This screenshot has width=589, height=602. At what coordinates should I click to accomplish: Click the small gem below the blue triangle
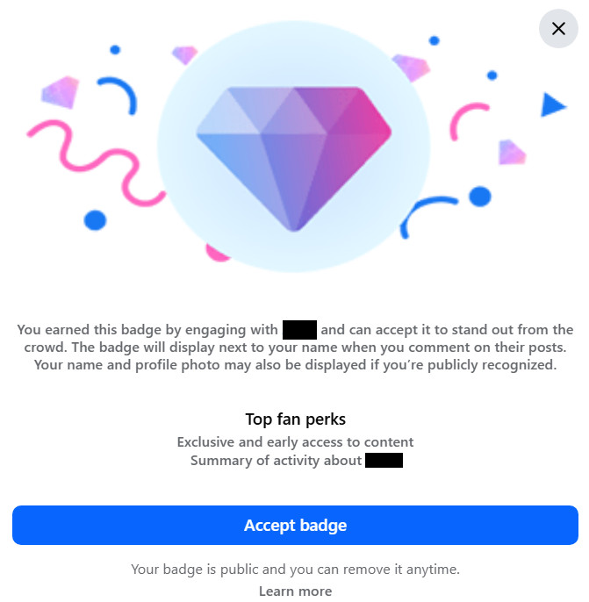(x=512, y=152)
